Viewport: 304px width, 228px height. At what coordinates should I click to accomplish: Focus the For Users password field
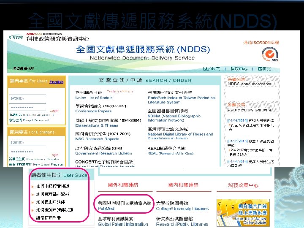point(27,107)
